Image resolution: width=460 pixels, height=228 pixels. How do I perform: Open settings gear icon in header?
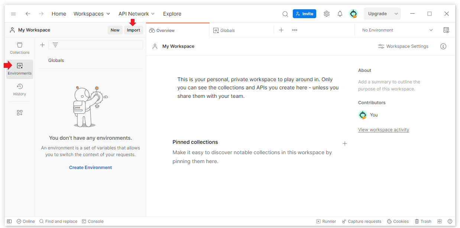click(326, 14)
